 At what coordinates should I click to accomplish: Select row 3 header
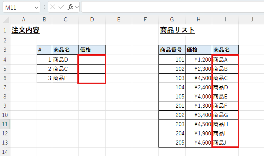[x=5, y=50]
